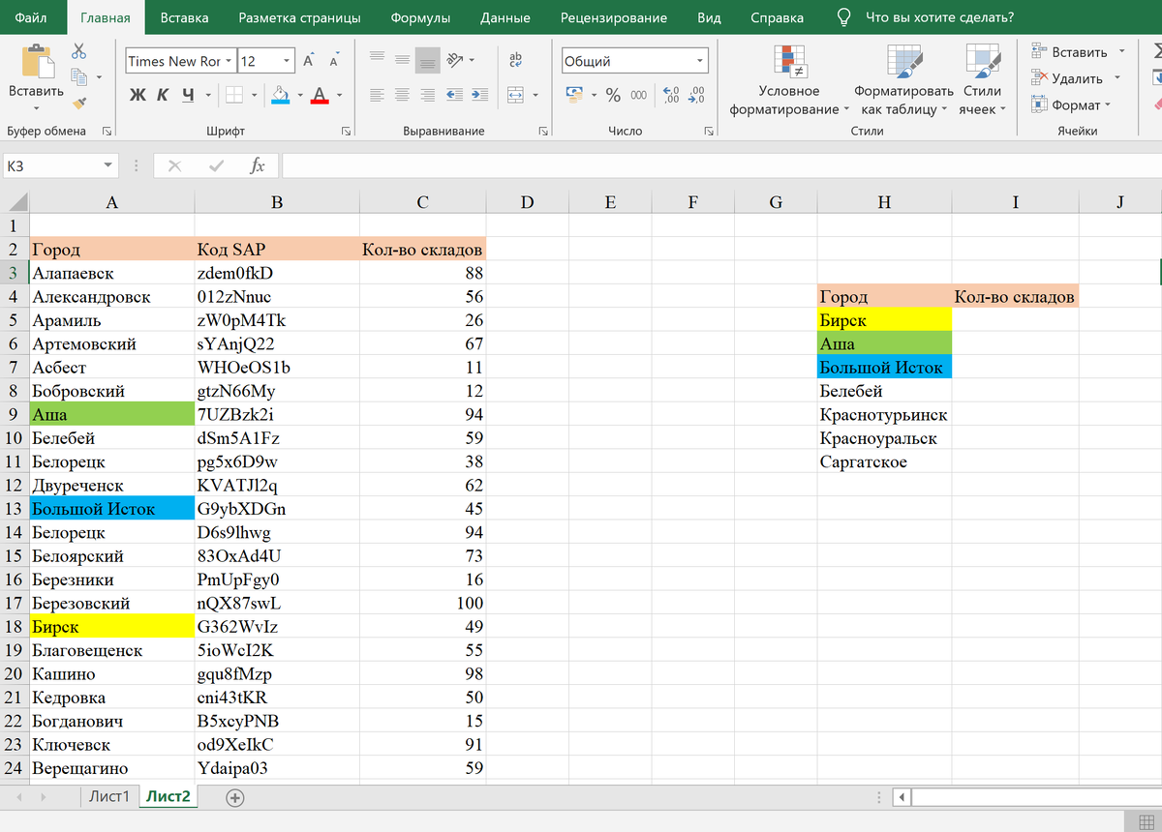Increase font size with large A icon
Screen dimensions: 1162x832
[309, 61]
